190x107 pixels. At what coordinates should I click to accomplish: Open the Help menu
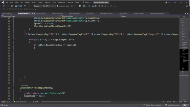point(77,2)
